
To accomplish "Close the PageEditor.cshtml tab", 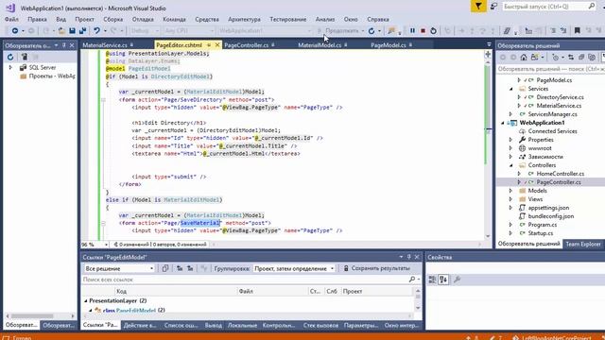I will pos(217,45).
